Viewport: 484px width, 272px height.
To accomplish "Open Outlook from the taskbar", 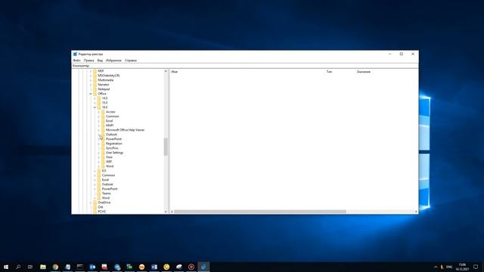I will tap(92, 267).
